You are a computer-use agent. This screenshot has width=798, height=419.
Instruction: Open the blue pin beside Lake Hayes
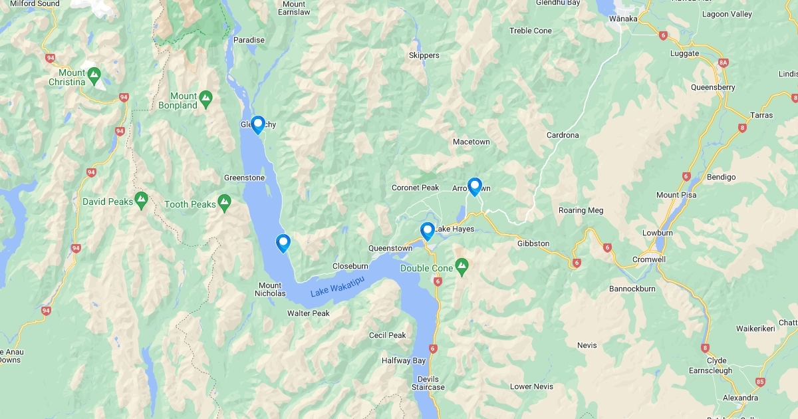coord(428,230)
